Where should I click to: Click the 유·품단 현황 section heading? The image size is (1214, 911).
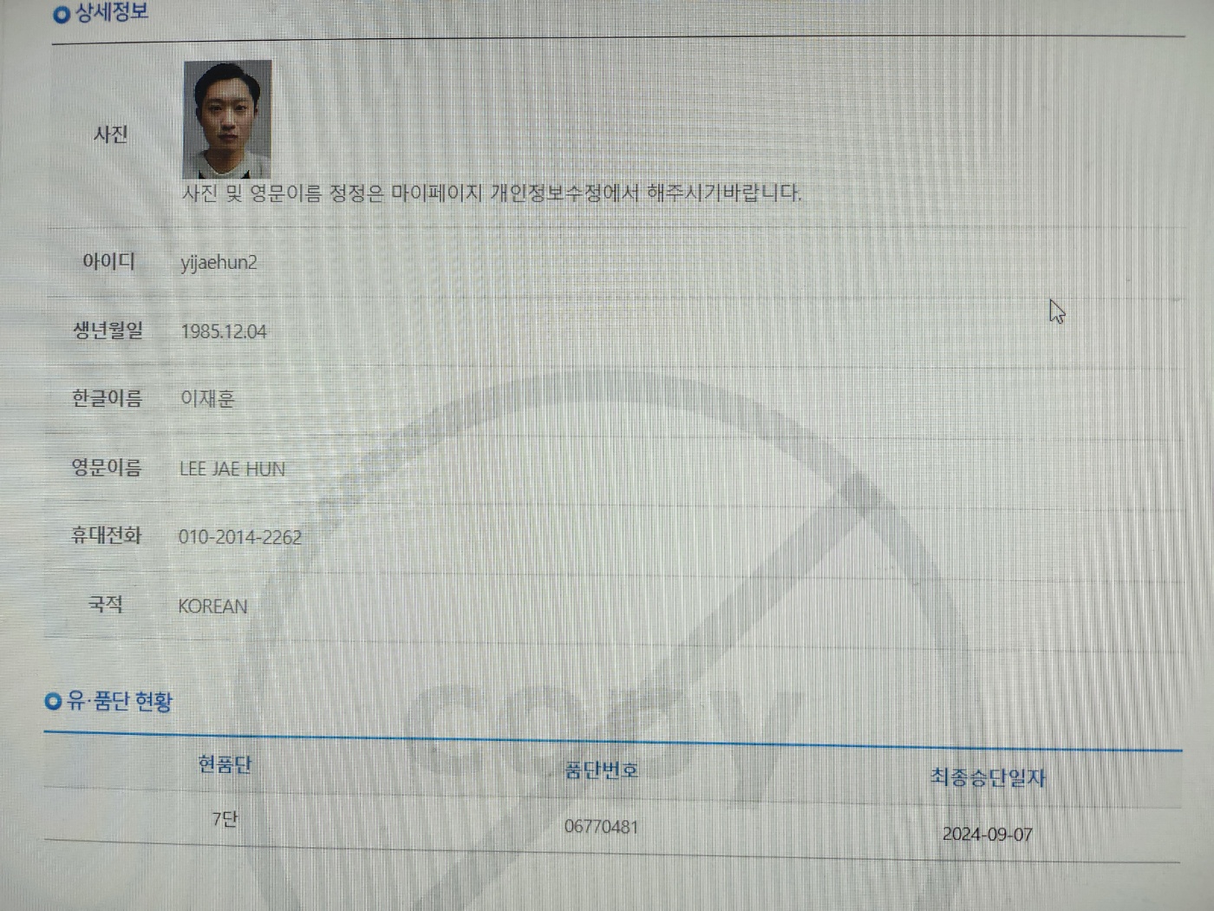tap(120, 701)
